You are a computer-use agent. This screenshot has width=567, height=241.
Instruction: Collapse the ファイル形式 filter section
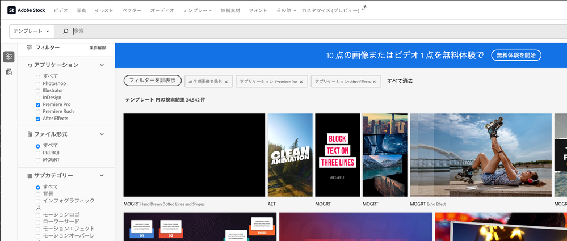(x=102, y=134)
